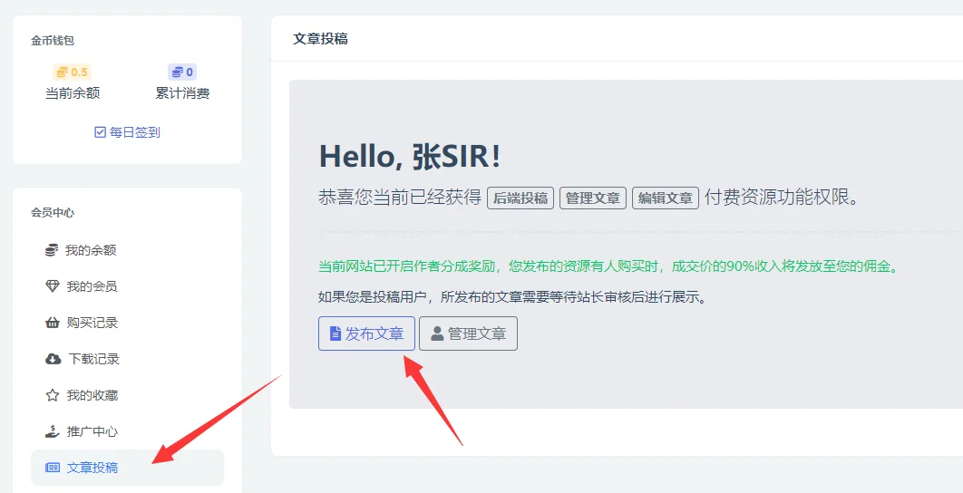
Task: Click the 文章投稿 page header title
Action: 321,39
